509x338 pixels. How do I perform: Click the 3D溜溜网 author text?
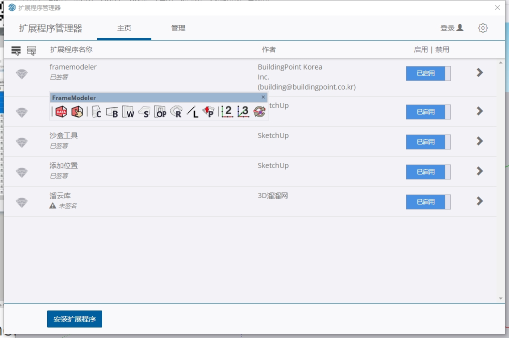click(x=273, y=195)
